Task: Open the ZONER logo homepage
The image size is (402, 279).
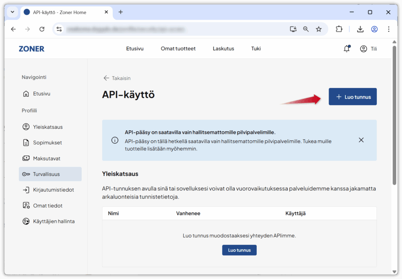Action: coord(31,48)
